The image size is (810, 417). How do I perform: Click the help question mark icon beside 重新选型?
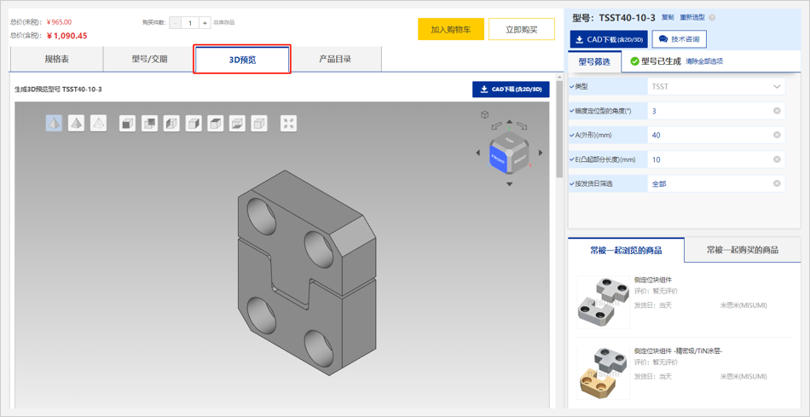pyautogui.click(x=712, y=17)
